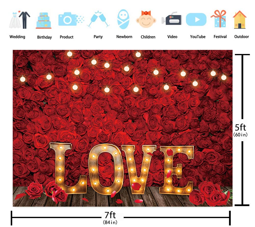Click the Festival gift box icon

tap(219, 19)
